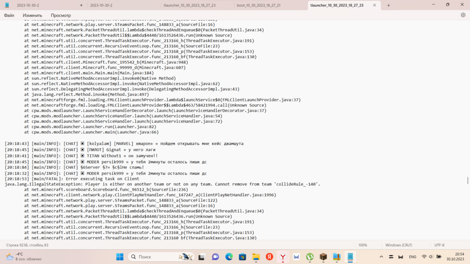The height and width of the screenshot is (264, 470).
Task: Click the Notepad app icon in title bar
Action: click(x=7, y=5)
